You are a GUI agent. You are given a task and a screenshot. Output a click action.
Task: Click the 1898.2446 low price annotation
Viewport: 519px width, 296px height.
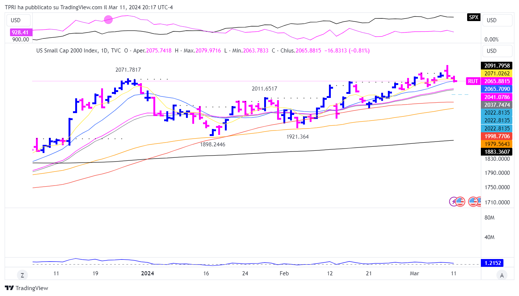(x=213, y=144)
